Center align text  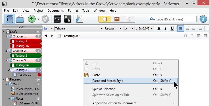187,28
